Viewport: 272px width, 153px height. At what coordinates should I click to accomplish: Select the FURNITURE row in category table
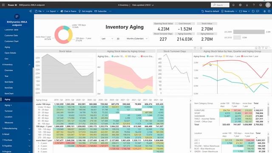pyautogui.click(x=229, y=110)
